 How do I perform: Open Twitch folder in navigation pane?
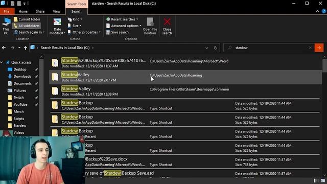tap(18, 98)
